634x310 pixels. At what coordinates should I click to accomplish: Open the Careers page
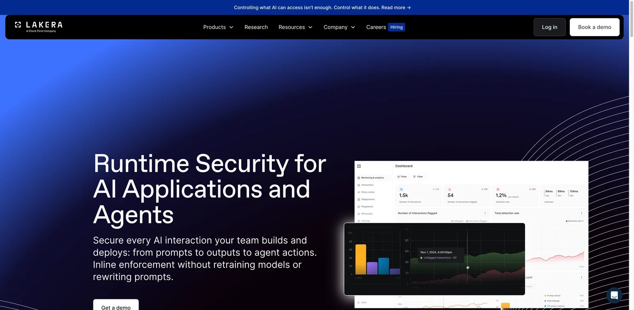point(376,27)
